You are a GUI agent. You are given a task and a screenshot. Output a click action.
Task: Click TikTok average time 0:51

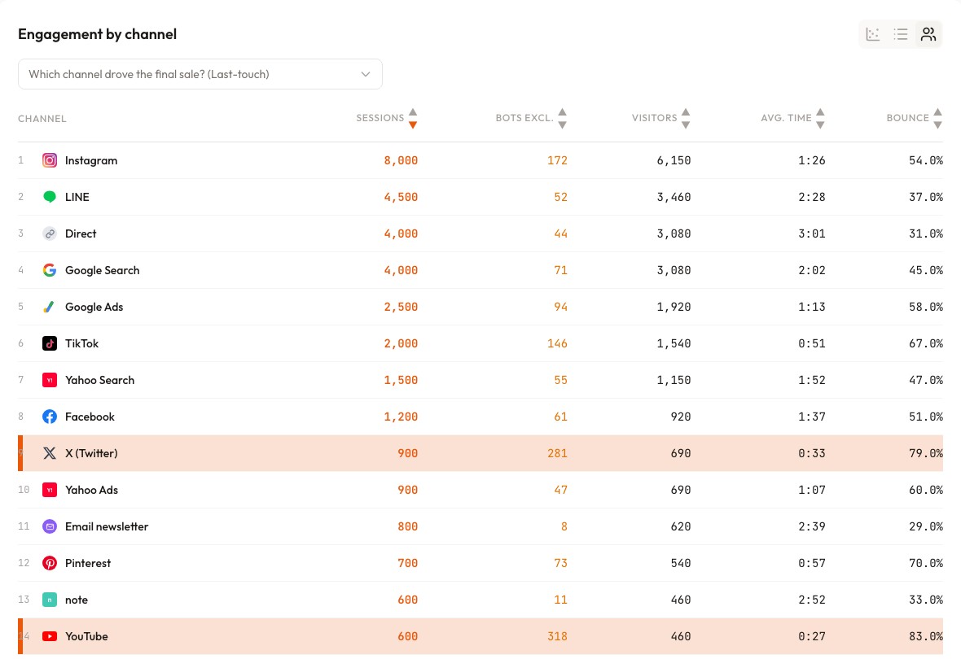pos(811,343)
